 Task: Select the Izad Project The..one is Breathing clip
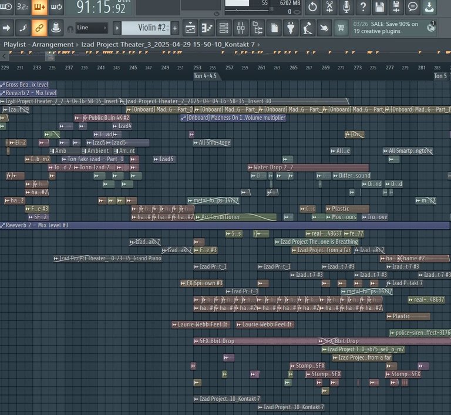pos(317,242)
